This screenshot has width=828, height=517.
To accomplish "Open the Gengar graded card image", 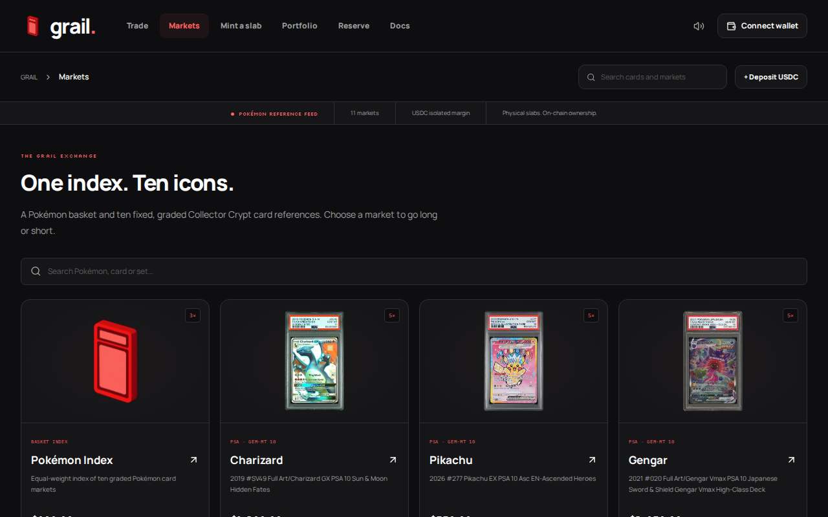I will [x=713, y=361].
